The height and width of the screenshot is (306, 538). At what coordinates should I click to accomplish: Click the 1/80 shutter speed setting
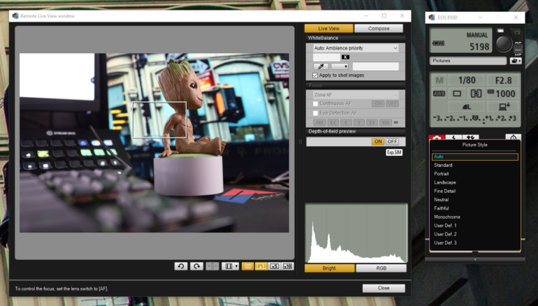pos(467,80)
